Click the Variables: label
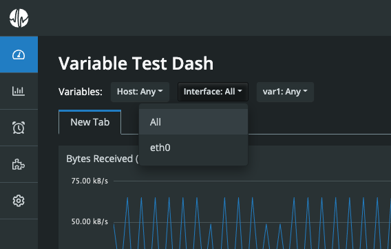 coord(81,92)
